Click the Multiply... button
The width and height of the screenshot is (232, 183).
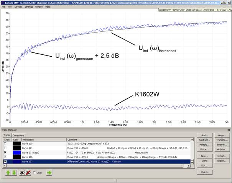(205, 145)
